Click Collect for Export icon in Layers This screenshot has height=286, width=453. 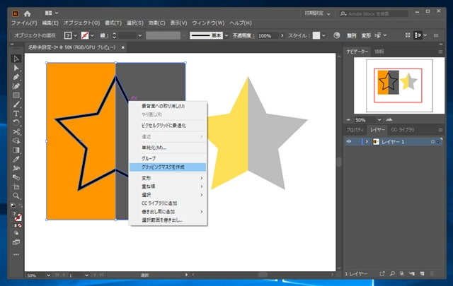382,273
